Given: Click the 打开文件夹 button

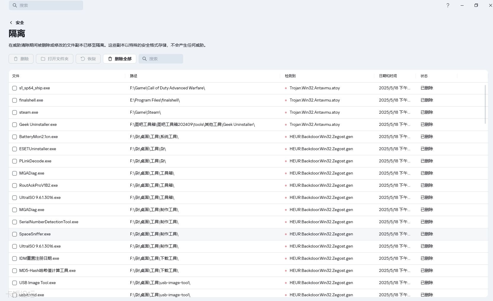Looking at the screenshot, I should (55, 59).
